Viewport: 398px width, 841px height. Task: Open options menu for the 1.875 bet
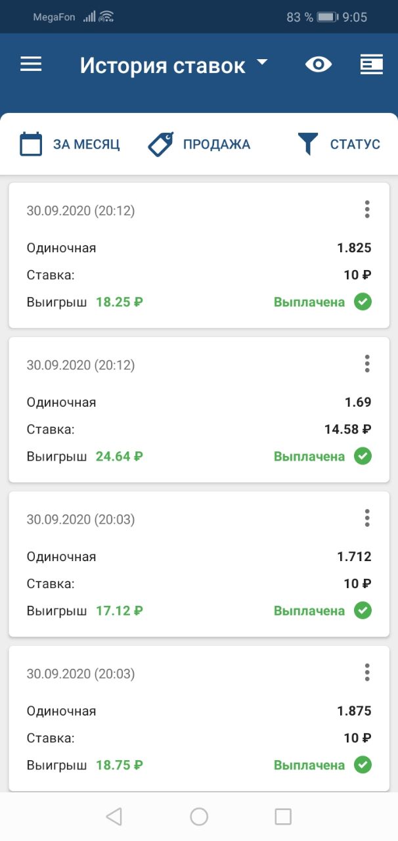367,673
